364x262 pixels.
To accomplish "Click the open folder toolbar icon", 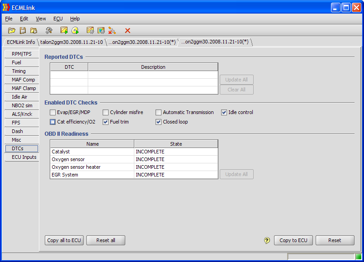I will (x=12, y=30).
